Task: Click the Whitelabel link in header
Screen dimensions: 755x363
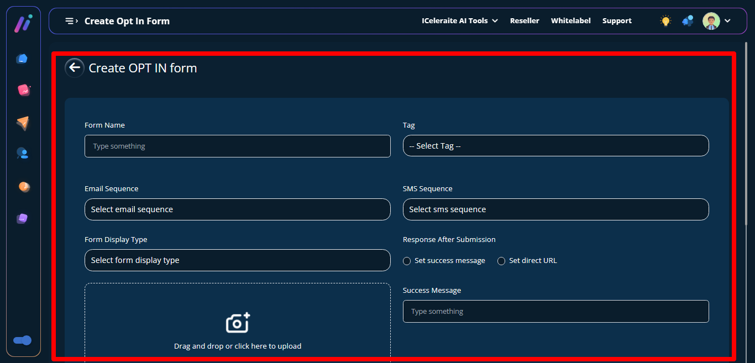Action: pyautogui.click(x=570, y=21)
